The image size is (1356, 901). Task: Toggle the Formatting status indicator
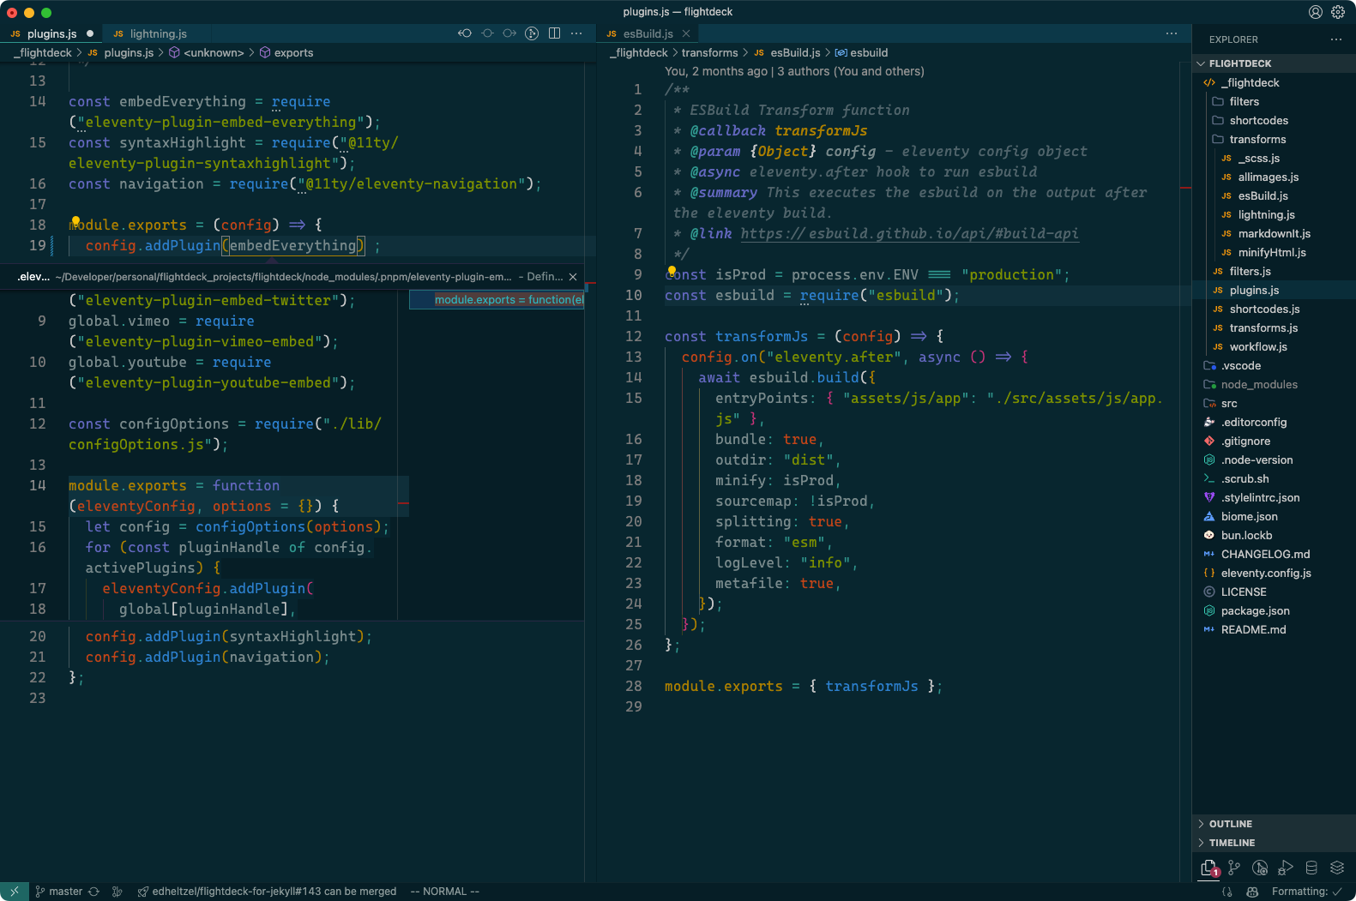coord(1307,892)
